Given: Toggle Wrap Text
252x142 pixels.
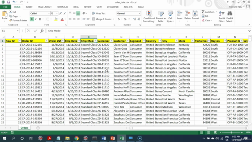Looking at the screenshot, I should point(99,13).
